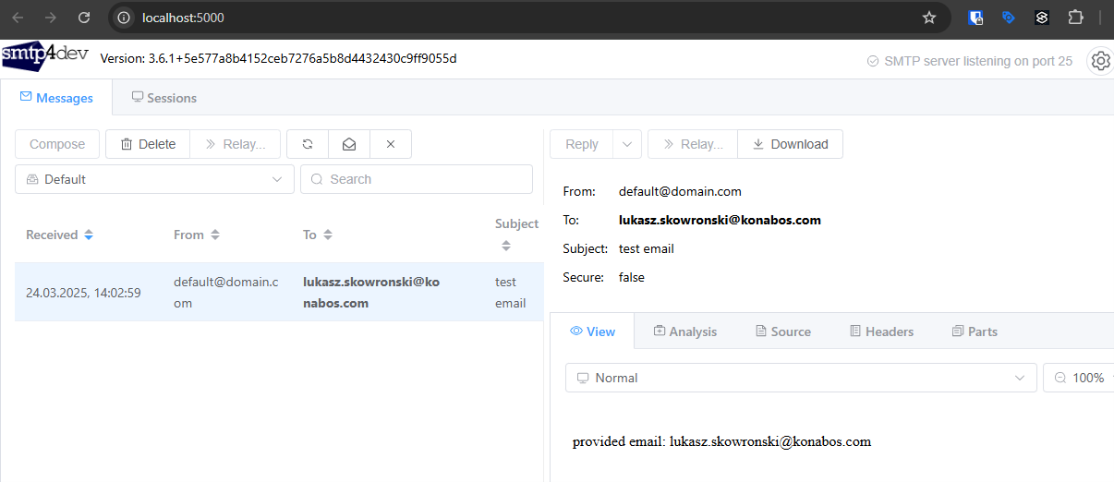Sort messages by Received column

[89, 235]
